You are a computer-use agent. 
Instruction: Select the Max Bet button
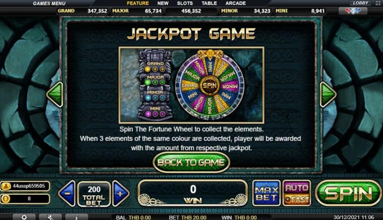[x=266, y=193]
